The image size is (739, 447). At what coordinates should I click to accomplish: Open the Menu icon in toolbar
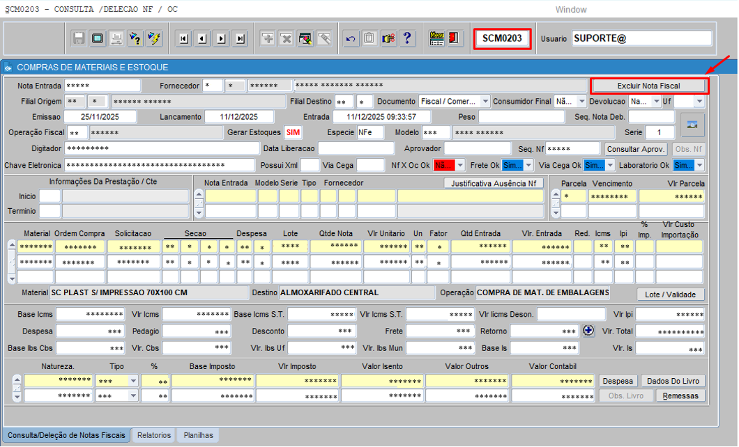[436, 39]
